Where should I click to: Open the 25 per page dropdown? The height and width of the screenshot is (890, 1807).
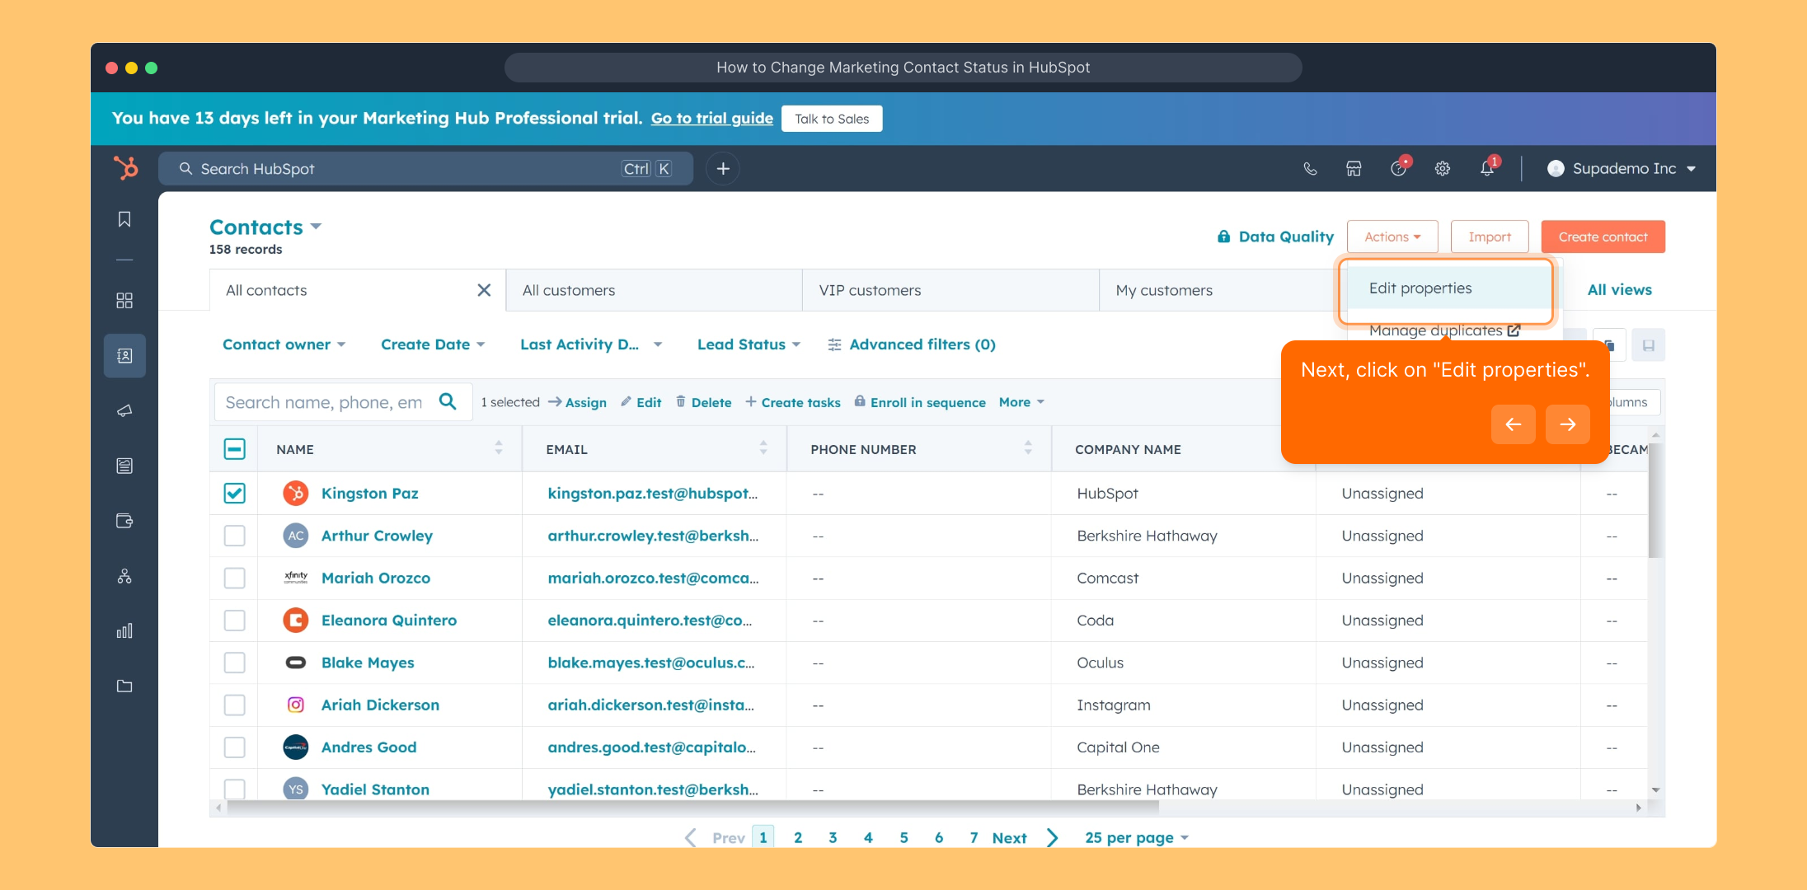[1136, 837]
